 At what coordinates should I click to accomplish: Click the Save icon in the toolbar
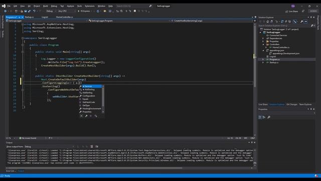[26, 11]
